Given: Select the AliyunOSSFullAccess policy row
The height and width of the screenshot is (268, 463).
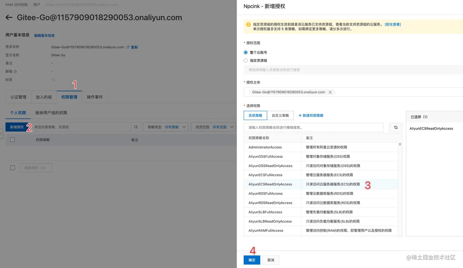Looking at the screenshot, I should [x=321, y=156].
